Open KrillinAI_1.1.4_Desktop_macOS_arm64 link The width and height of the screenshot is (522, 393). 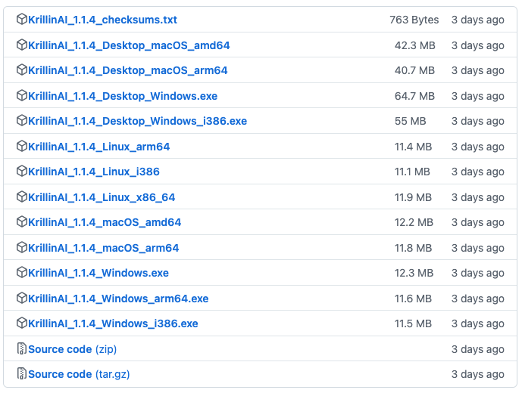click(x=128, y=70)
